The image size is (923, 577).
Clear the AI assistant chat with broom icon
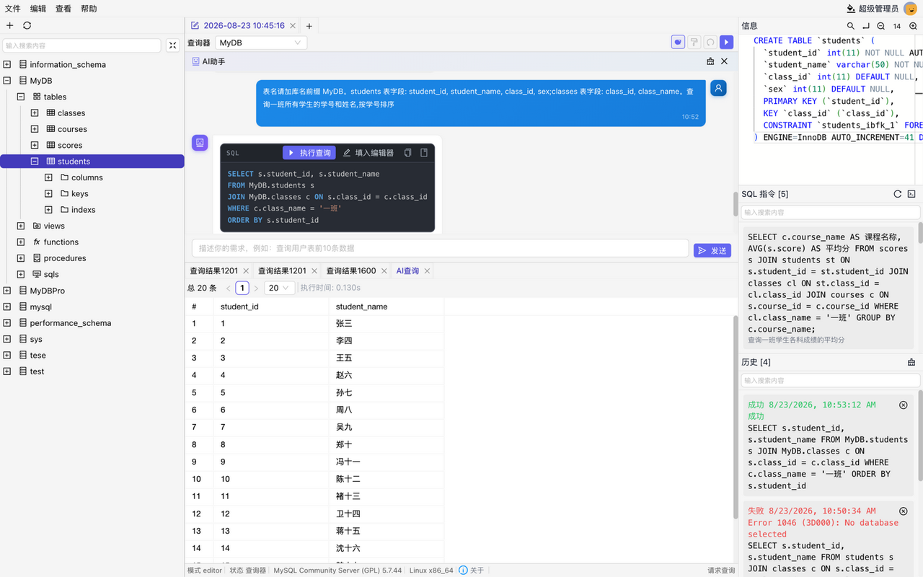click(710, 61)
